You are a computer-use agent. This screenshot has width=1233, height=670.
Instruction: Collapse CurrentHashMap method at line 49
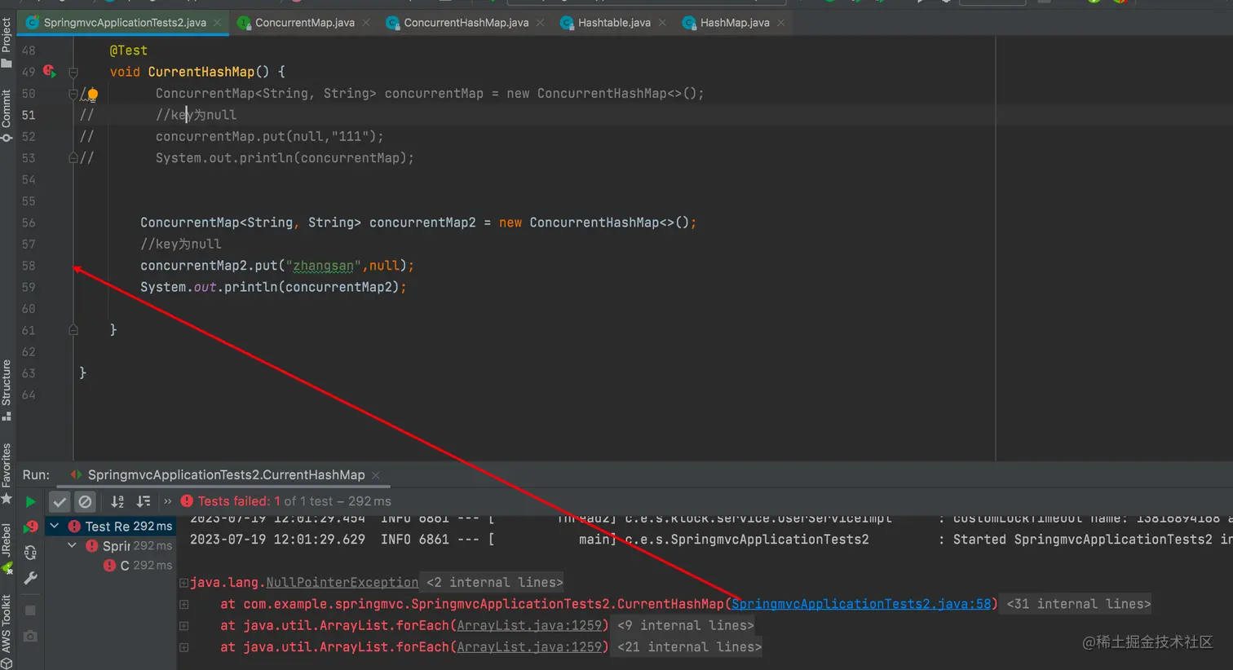click(73, 72)
